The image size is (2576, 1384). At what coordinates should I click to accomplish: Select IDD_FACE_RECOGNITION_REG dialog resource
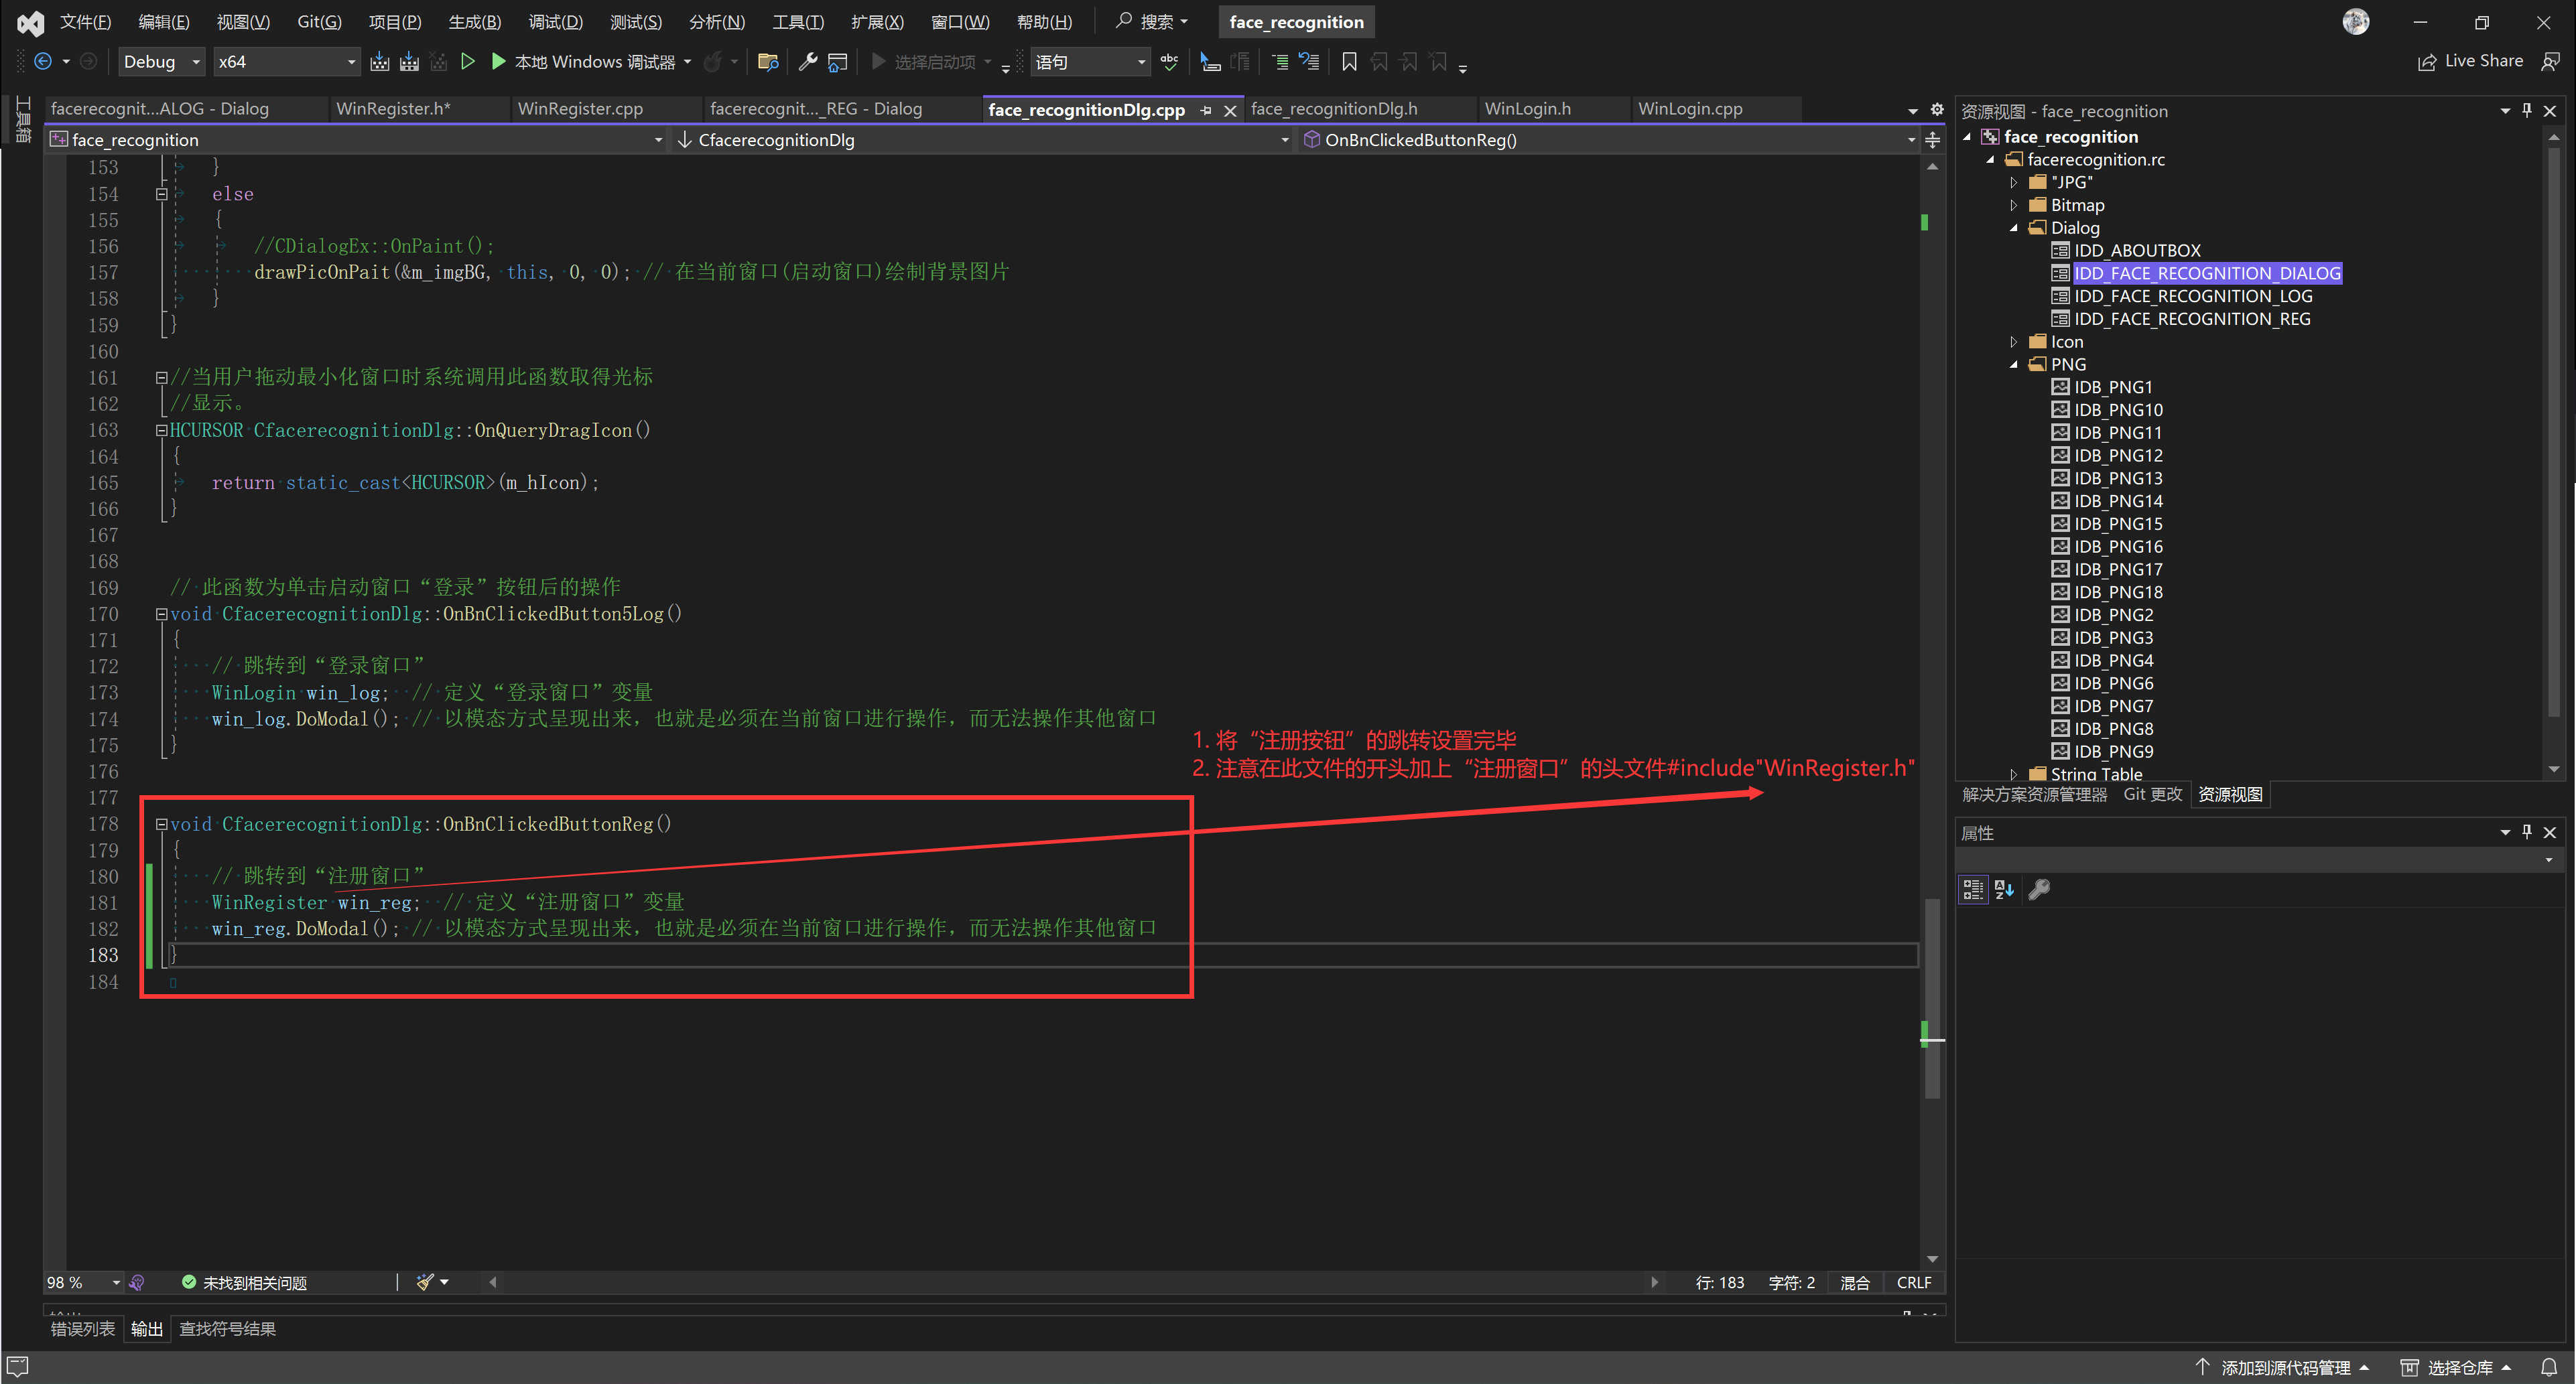(x=2191, y=319)
